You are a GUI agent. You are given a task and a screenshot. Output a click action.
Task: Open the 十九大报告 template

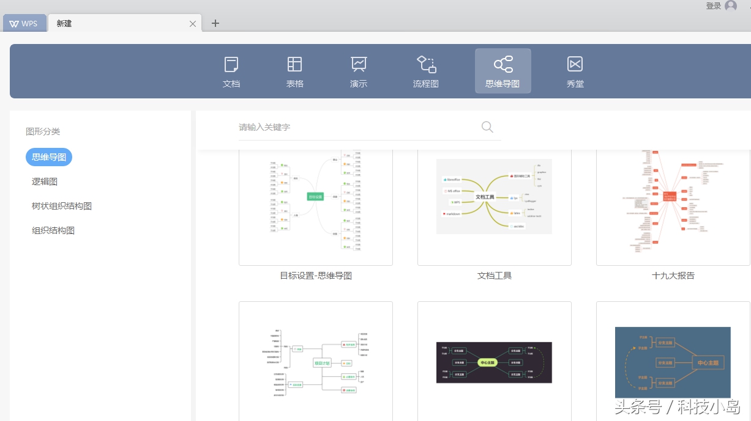tap(672, 202)
